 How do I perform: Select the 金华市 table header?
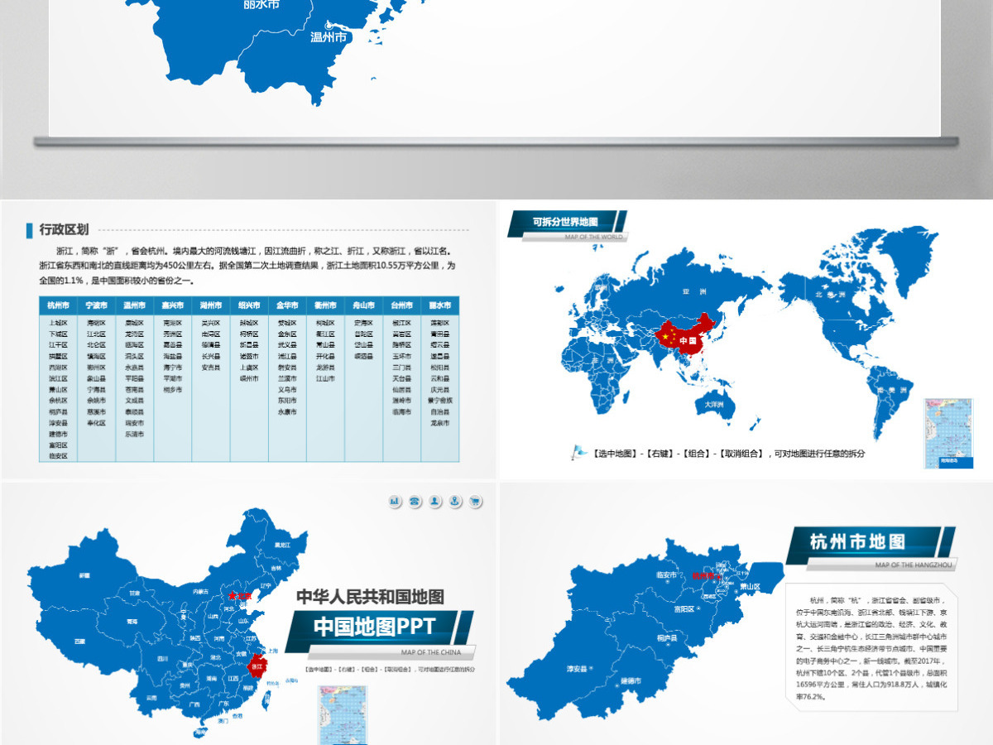pyautogui.click(x=287, y=305)
